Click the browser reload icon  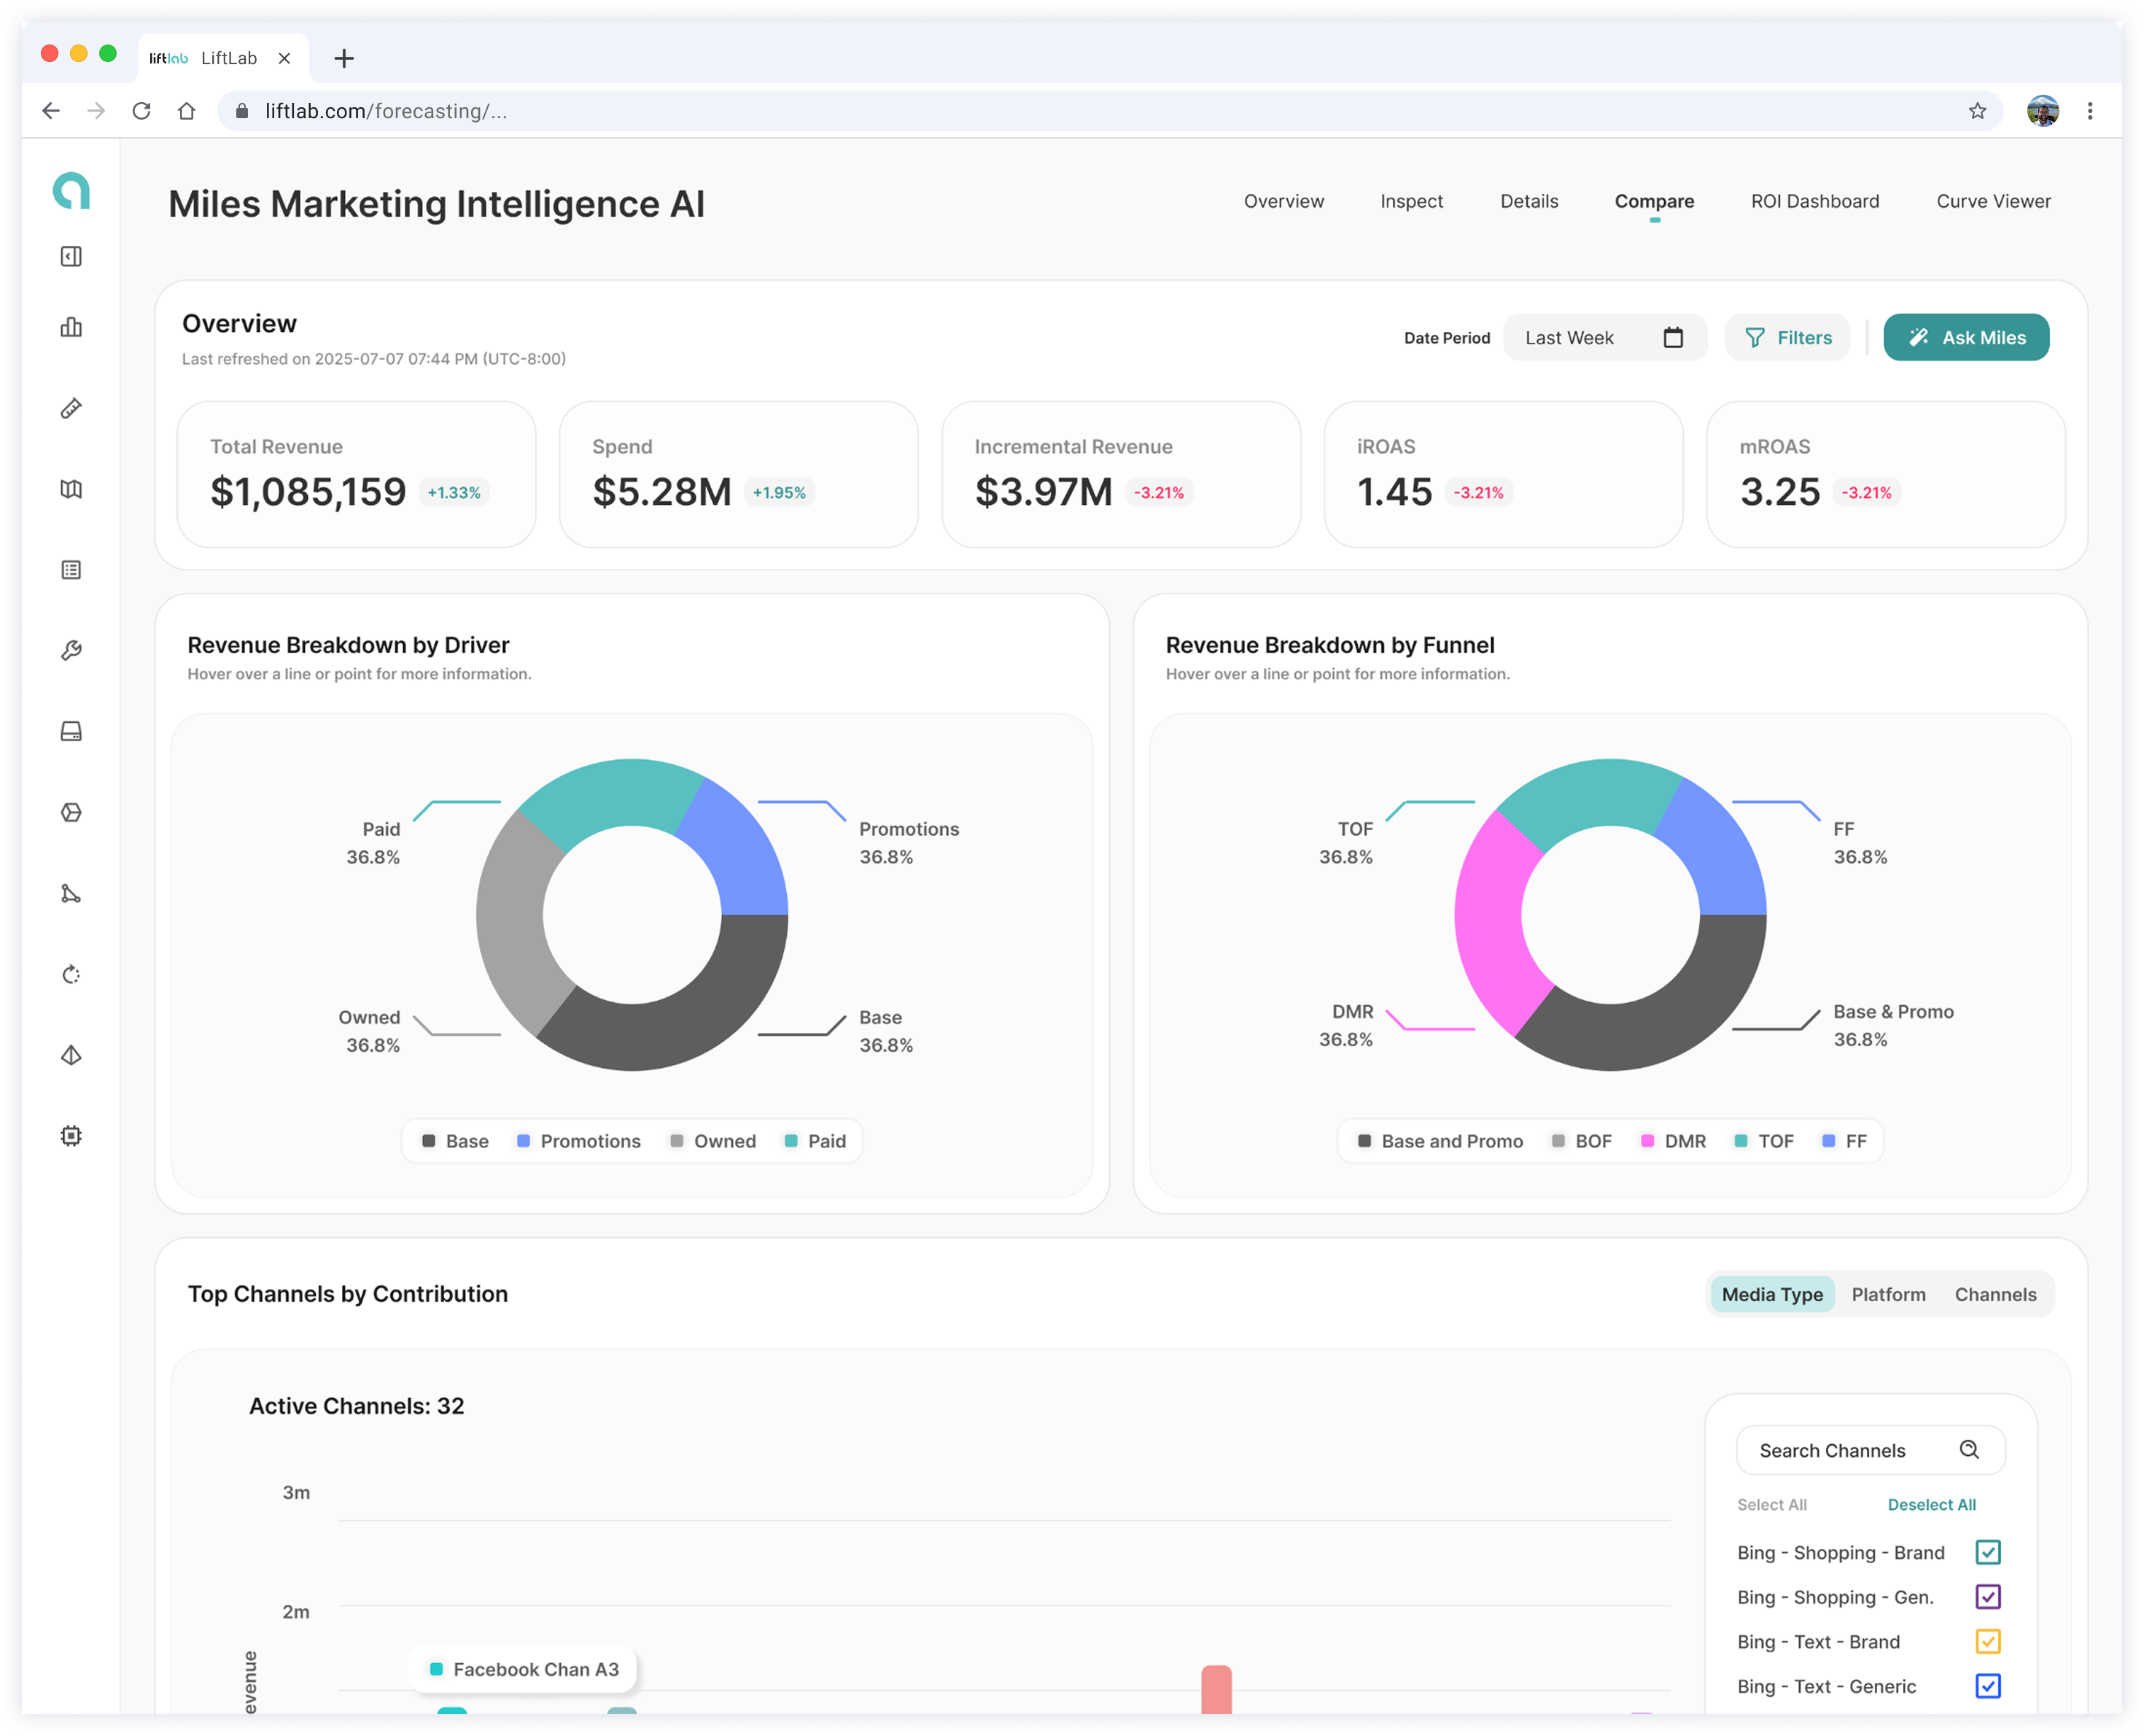[142, 111]
